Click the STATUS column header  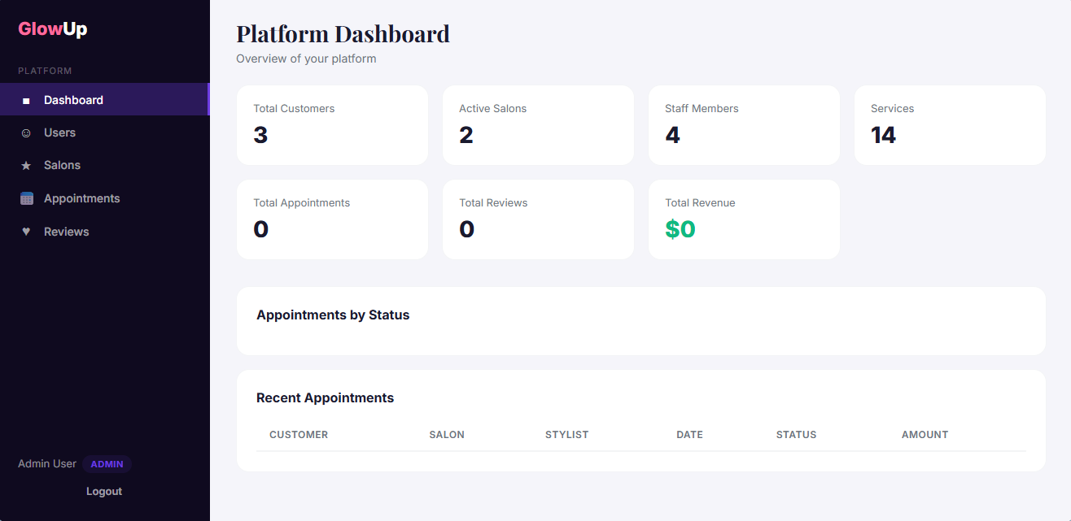(x=796, y=435)
